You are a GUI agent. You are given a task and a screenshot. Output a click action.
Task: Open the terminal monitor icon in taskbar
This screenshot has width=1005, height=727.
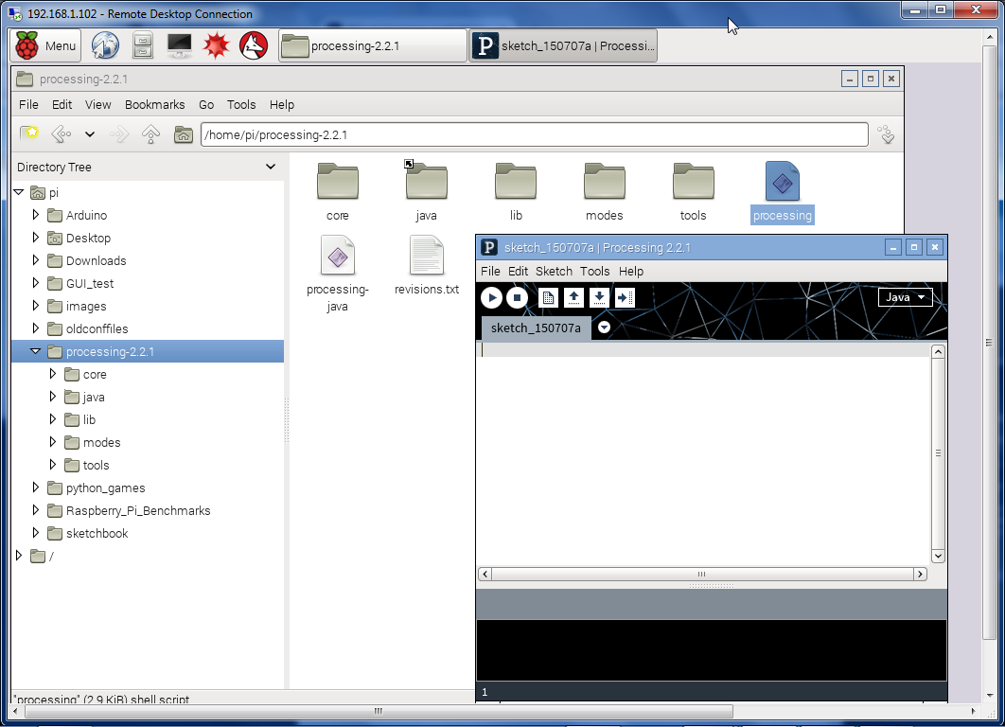(x=179, y=45)
